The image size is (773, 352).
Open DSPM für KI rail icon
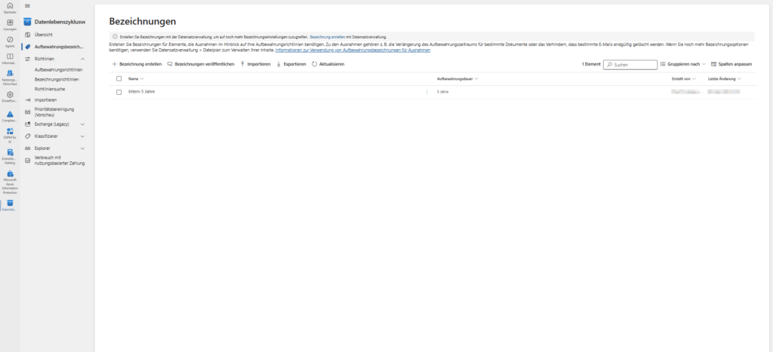10,131
